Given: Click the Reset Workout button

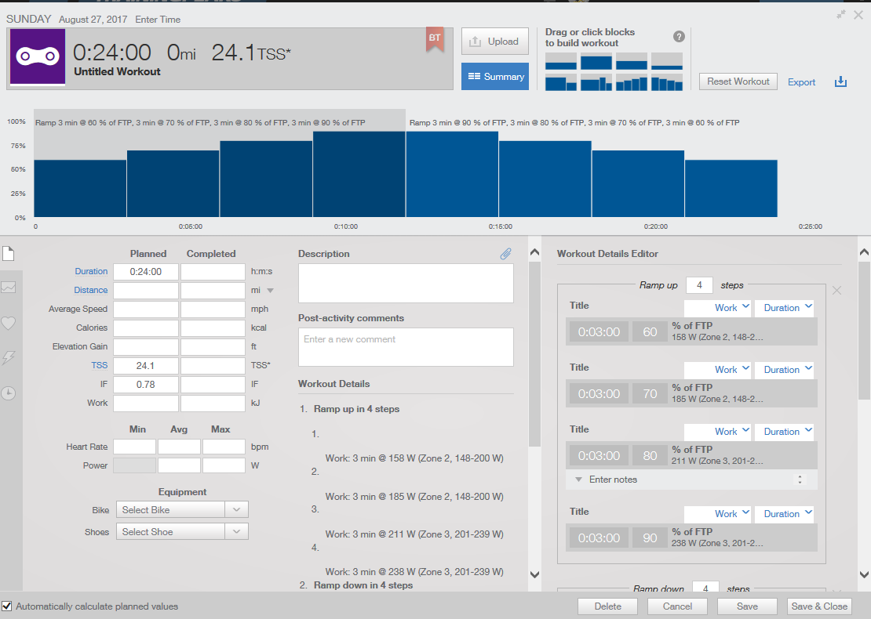Looking at the screenshot, I should [738, 81].
